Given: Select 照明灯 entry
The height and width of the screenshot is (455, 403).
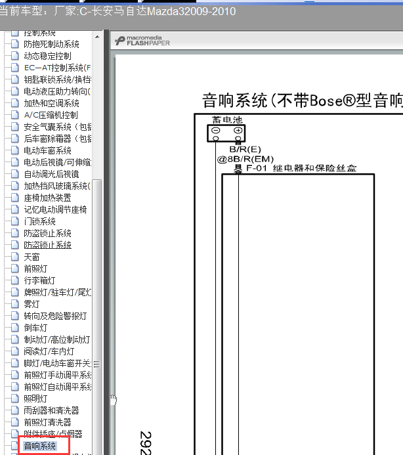Looking at the screenshot, I should (x=35, y=399).
